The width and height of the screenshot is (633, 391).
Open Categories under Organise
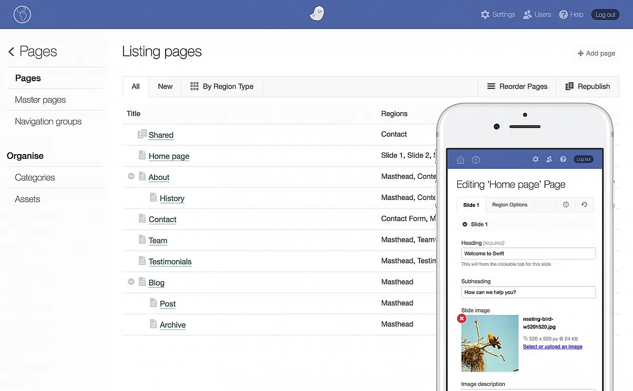[x=35, y=177]
